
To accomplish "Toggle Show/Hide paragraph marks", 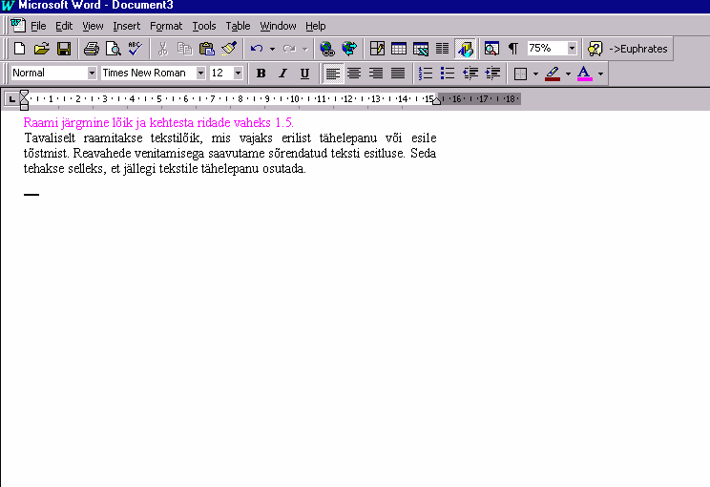I will 513,49.
